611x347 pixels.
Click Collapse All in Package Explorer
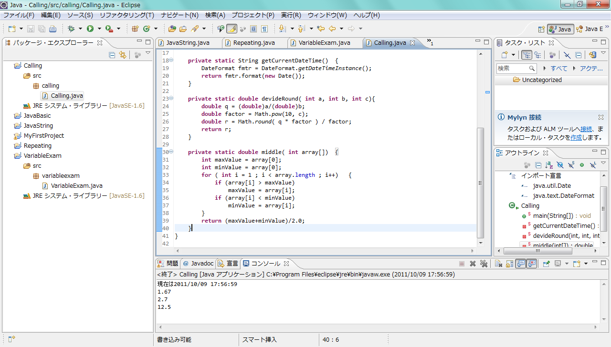pyautogui.click(x=112, y=55)
